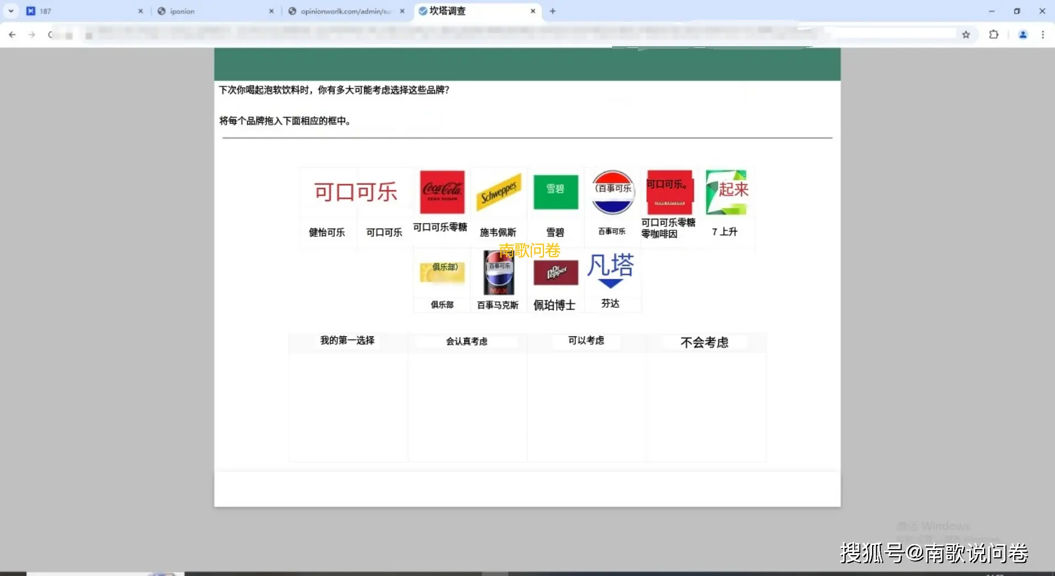Click the browser profile avatar icon
The width and height of the screenshot is (1055, 576).
click(1023, 34)
